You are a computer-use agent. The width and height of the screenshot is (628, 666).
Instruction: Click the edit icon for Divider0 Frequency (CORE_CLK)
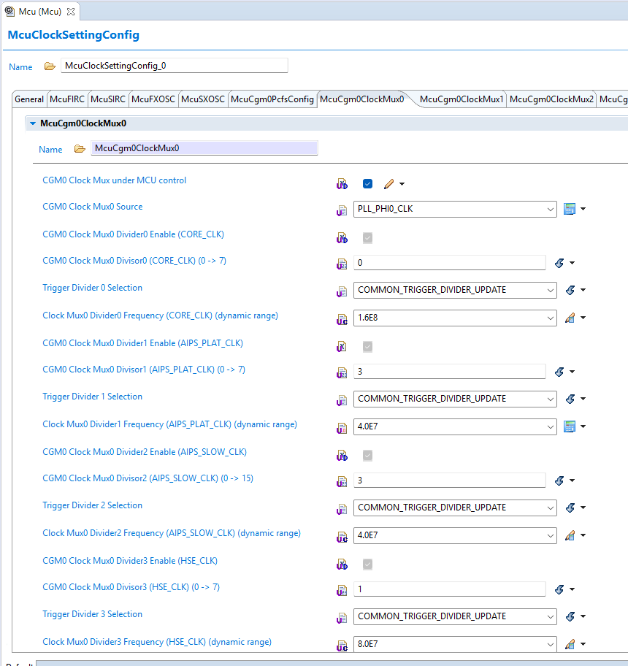[570, 318]
